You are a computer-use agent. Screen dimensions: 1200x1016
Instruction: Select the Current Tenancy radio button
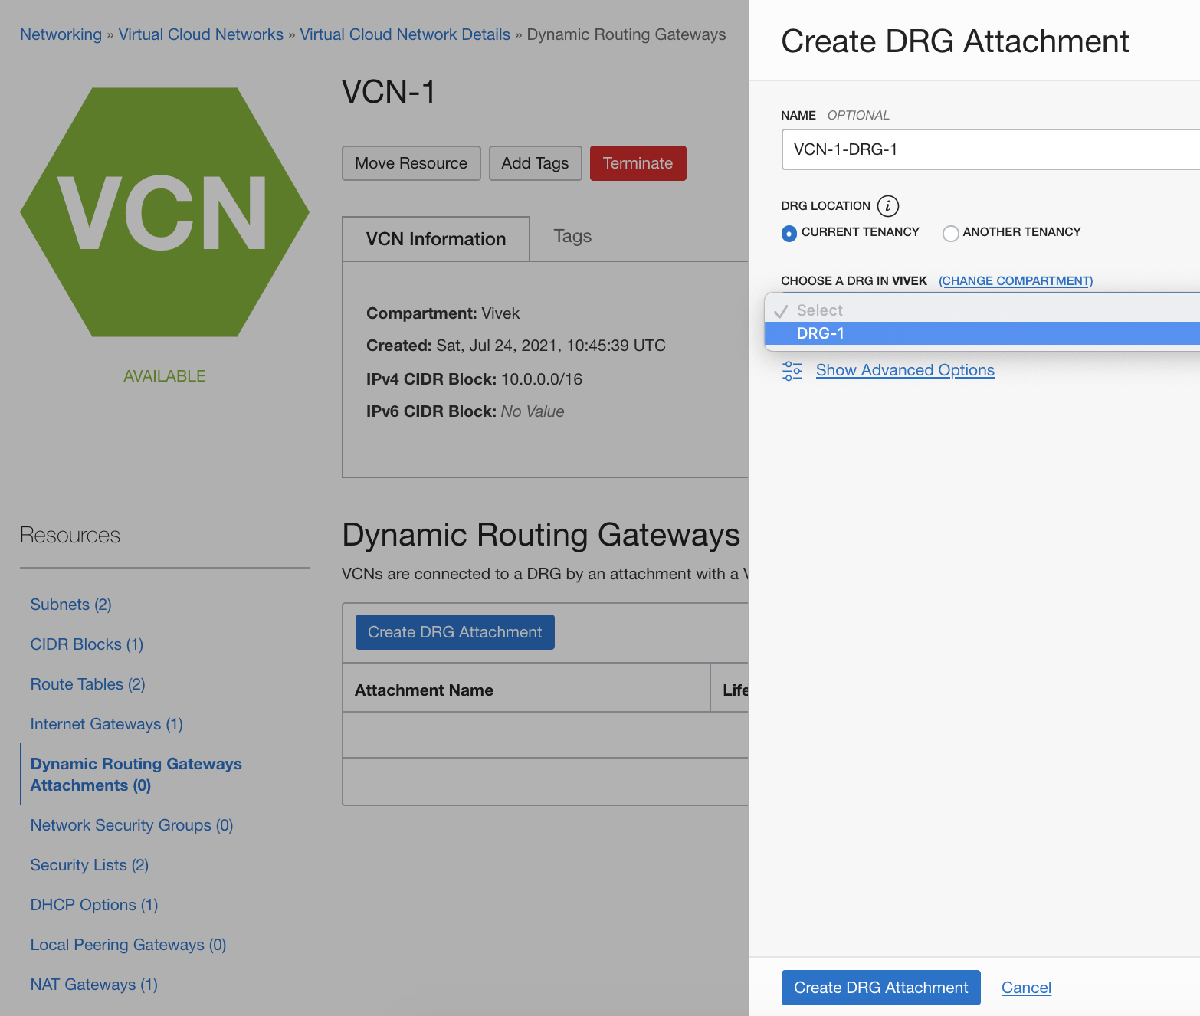click(x=789, y=233)
